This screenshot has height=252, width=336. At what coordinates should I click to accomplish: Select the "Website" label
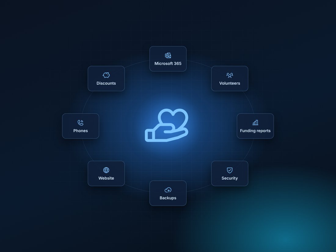point(106,178)
